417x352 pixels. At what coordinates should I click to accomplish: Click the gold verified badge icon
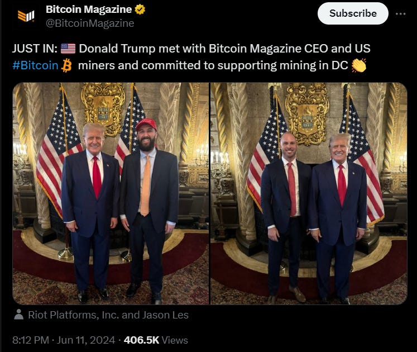[140, 9]
